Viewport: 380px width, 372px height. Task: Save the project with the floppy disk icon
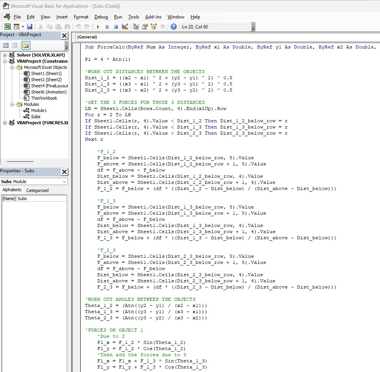(x=30, y=27)
